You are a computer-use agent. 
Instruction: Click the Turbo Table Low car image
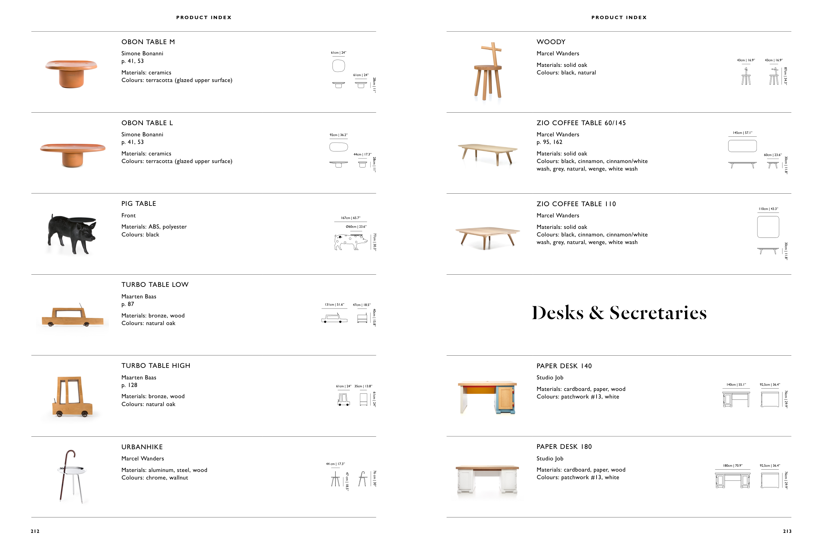tap(72, 316)
